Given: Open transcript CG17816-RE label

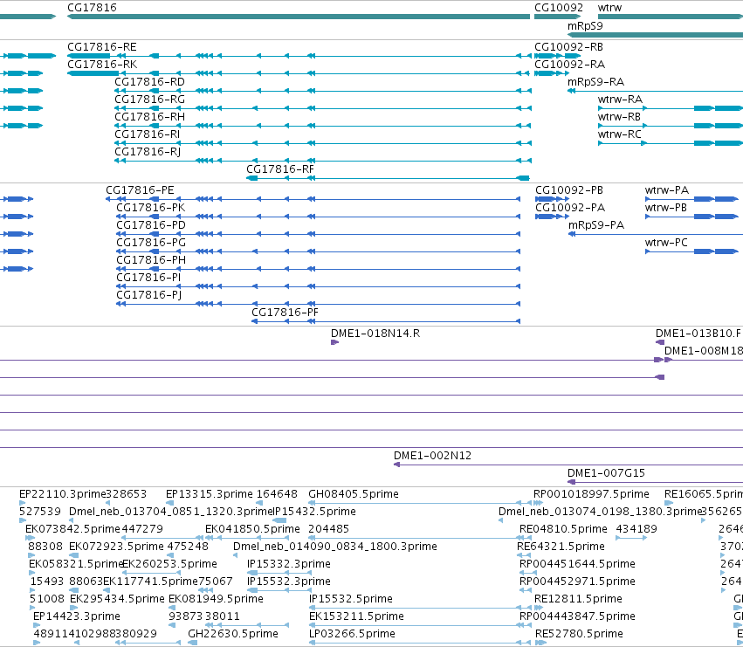Looking at the screenshot, I should coord(102,47).
